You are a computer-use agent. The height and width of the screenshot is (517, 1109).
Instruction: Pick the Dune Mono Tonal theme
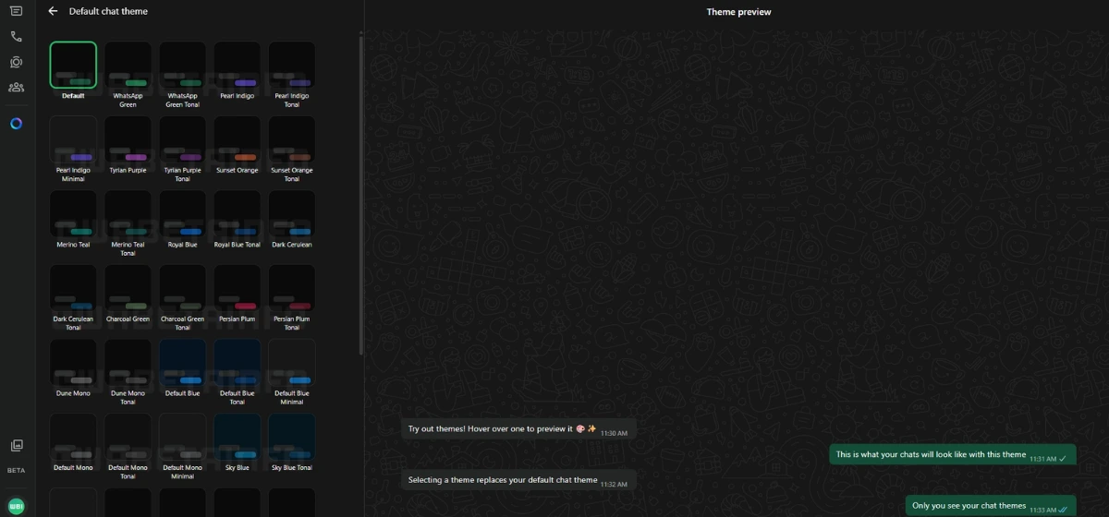tap(128, 363)
